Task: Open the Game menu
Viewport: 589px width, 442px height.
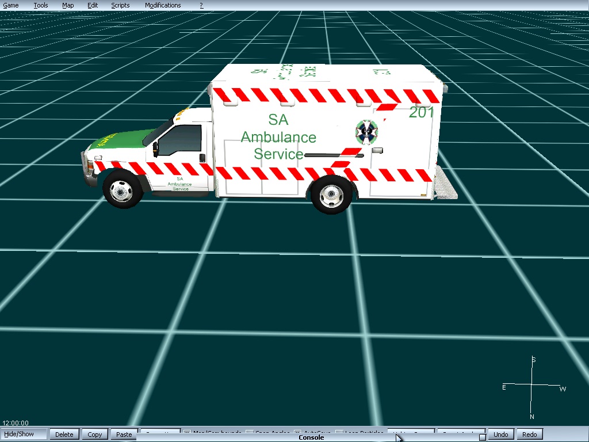Action: coord(11,5)
